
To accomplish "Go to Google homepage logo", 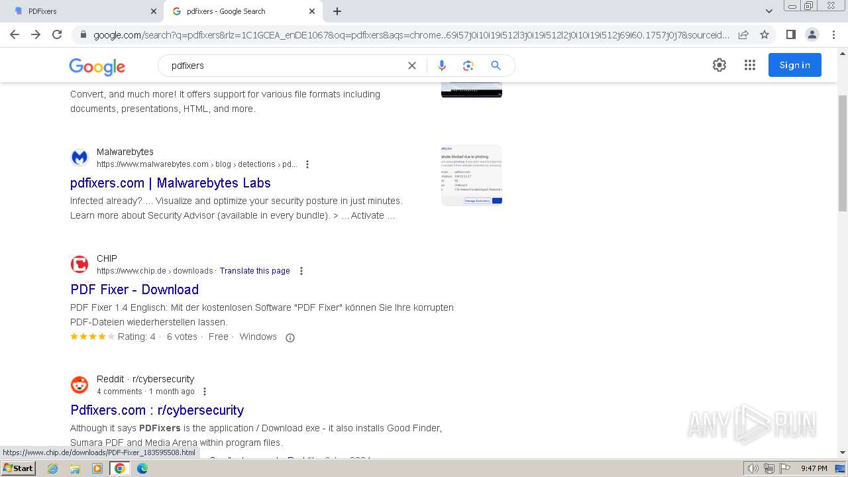I will [97, 66].
